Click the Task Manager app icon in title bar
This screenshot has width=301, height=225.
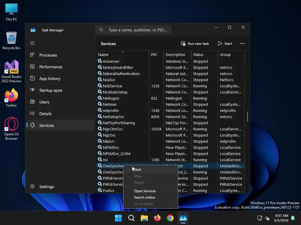tap(33, 30)
